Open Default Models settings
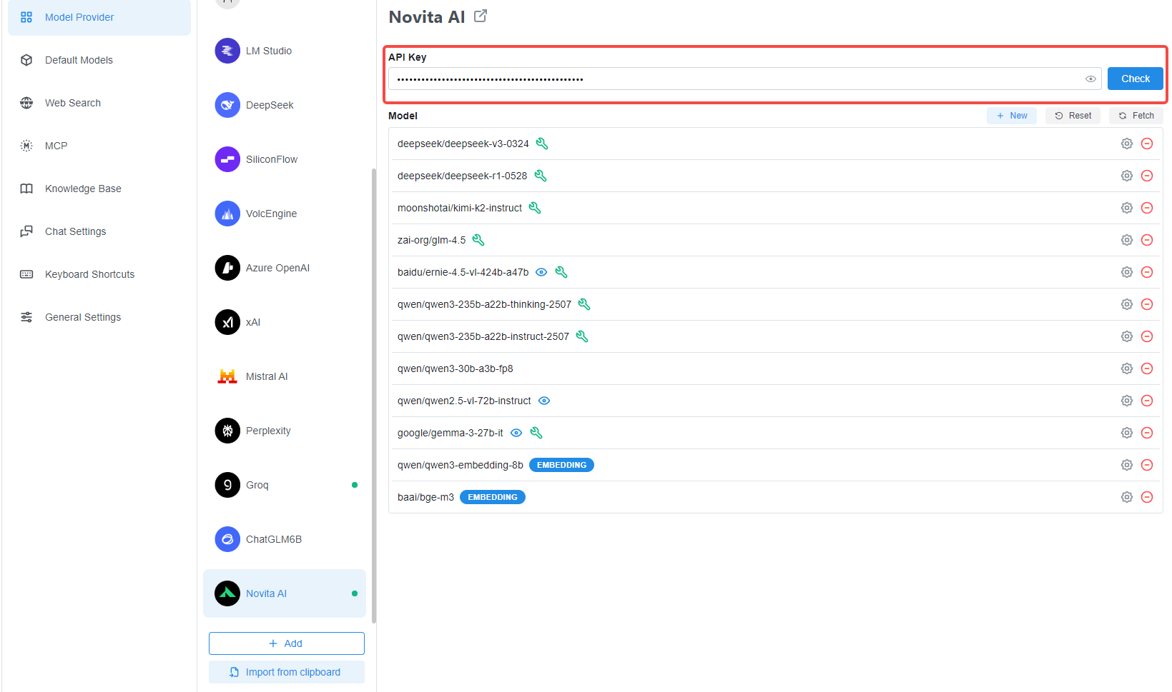The height and width of the screenshot is (692, 1172). pos(99,60)
